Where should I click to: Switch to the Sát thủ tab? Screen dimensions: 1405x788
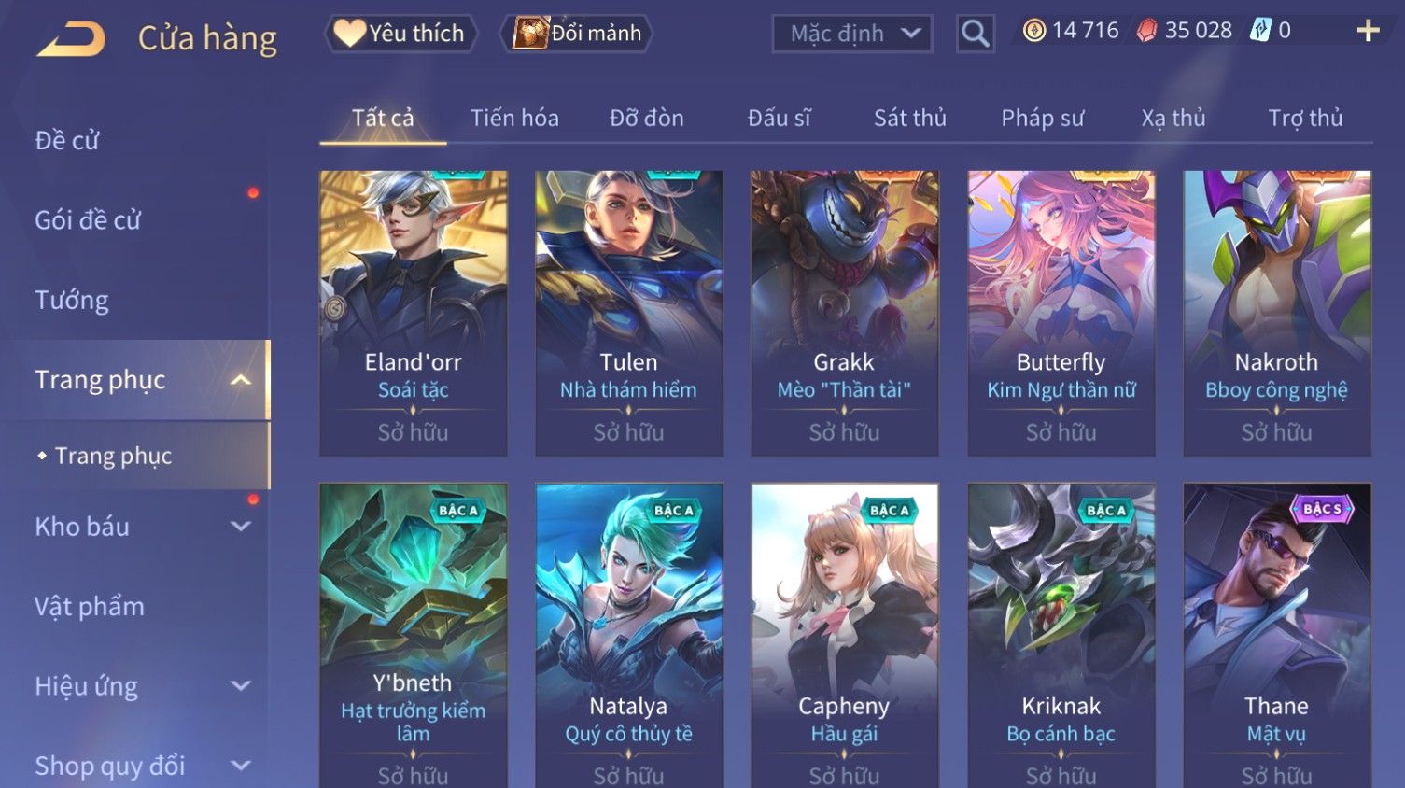(909, 118)
